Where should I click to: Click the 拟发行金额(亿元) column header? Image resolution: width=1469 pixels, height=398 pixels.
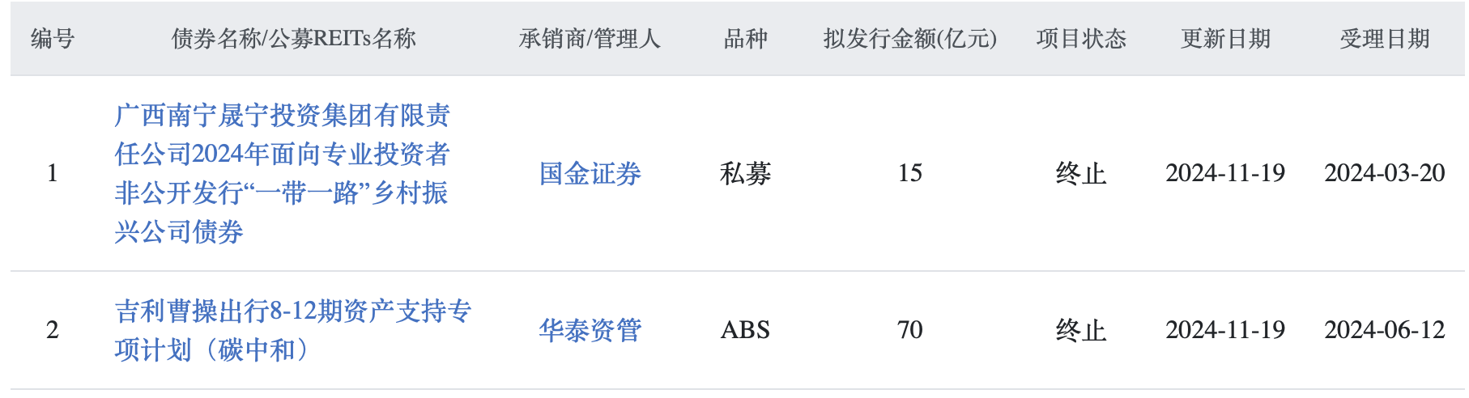tap(909, 39)
